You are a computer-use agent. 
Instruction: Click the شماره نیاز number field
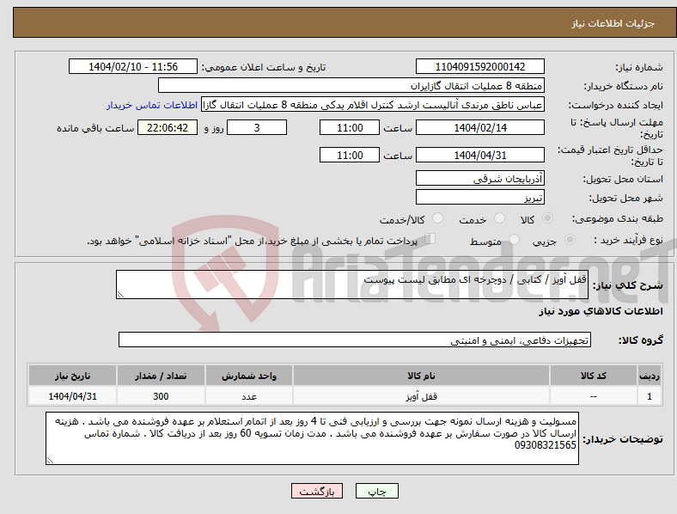tap(479, 67)
